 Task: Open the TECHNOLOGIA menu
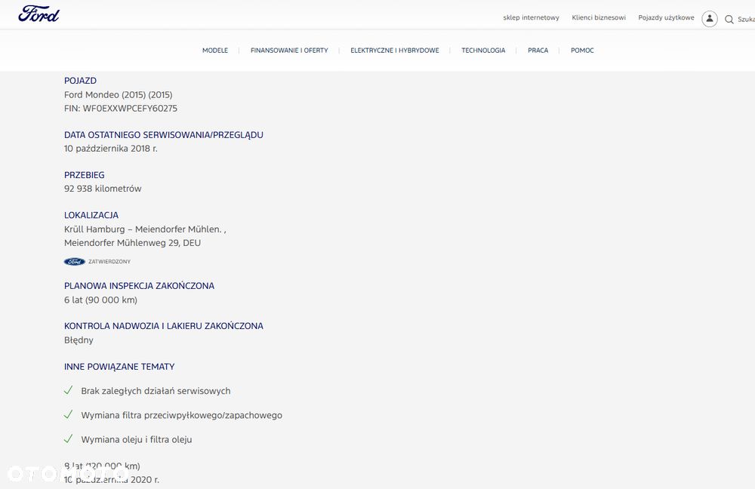click(483, 50)
